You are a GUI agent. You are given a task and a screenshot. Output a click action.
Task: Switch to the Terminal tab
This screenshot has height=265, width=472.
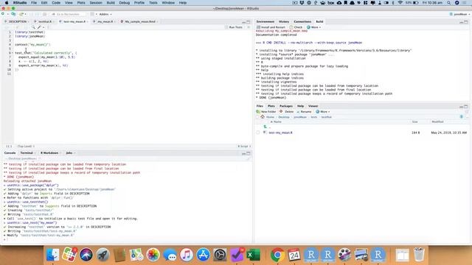tap(27, 153)
